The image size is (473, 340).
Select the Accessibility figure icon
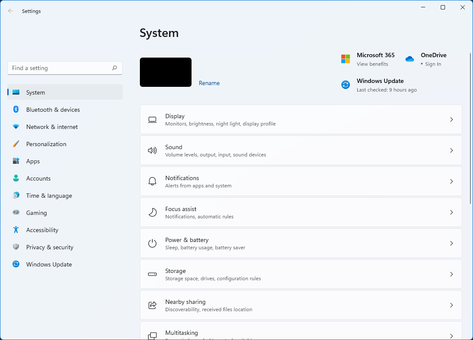coord(16,230)
